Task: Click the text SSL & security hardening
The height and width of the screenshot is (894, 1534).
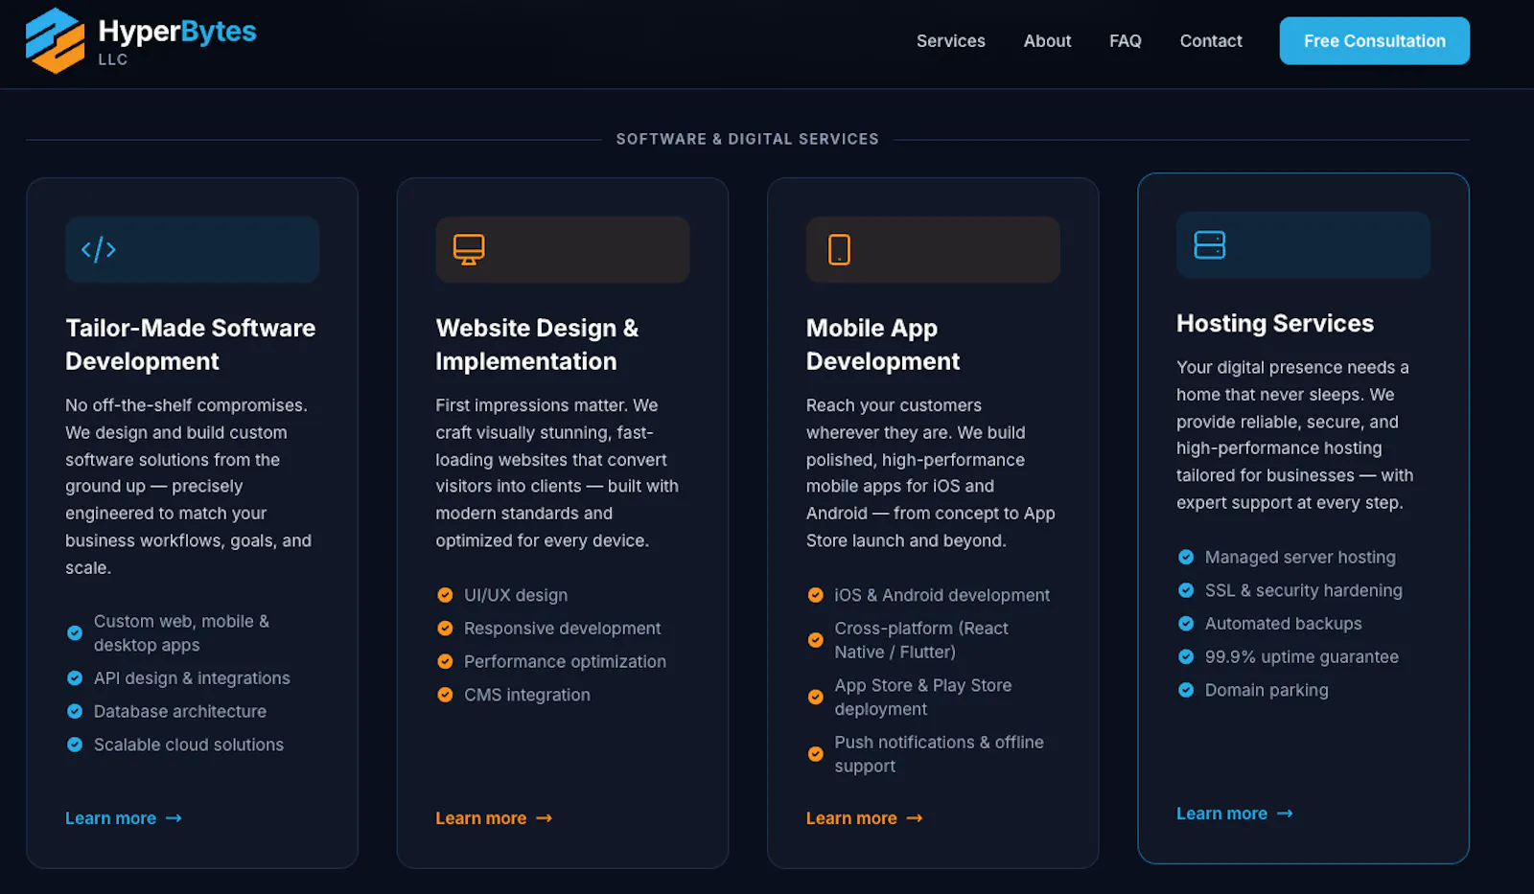Action: coord(1304,590)
